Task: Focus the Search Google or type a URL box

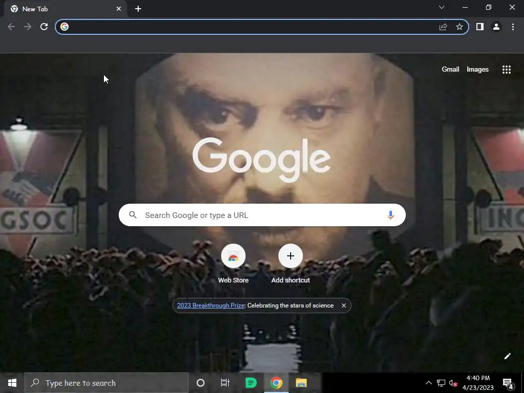Action: (262, 215)
